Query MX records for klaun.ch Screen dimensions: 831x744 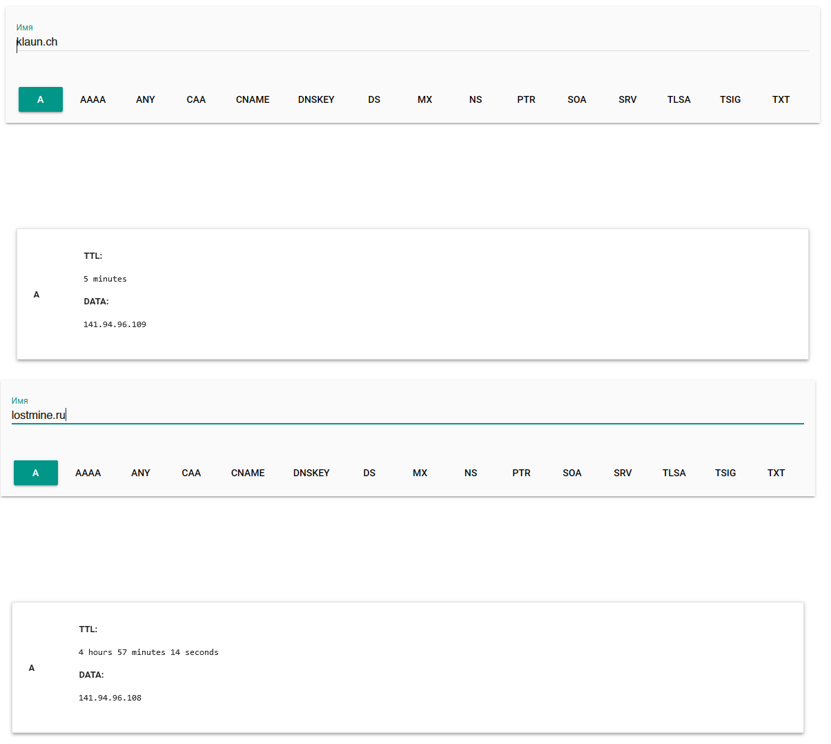(425, 99)
